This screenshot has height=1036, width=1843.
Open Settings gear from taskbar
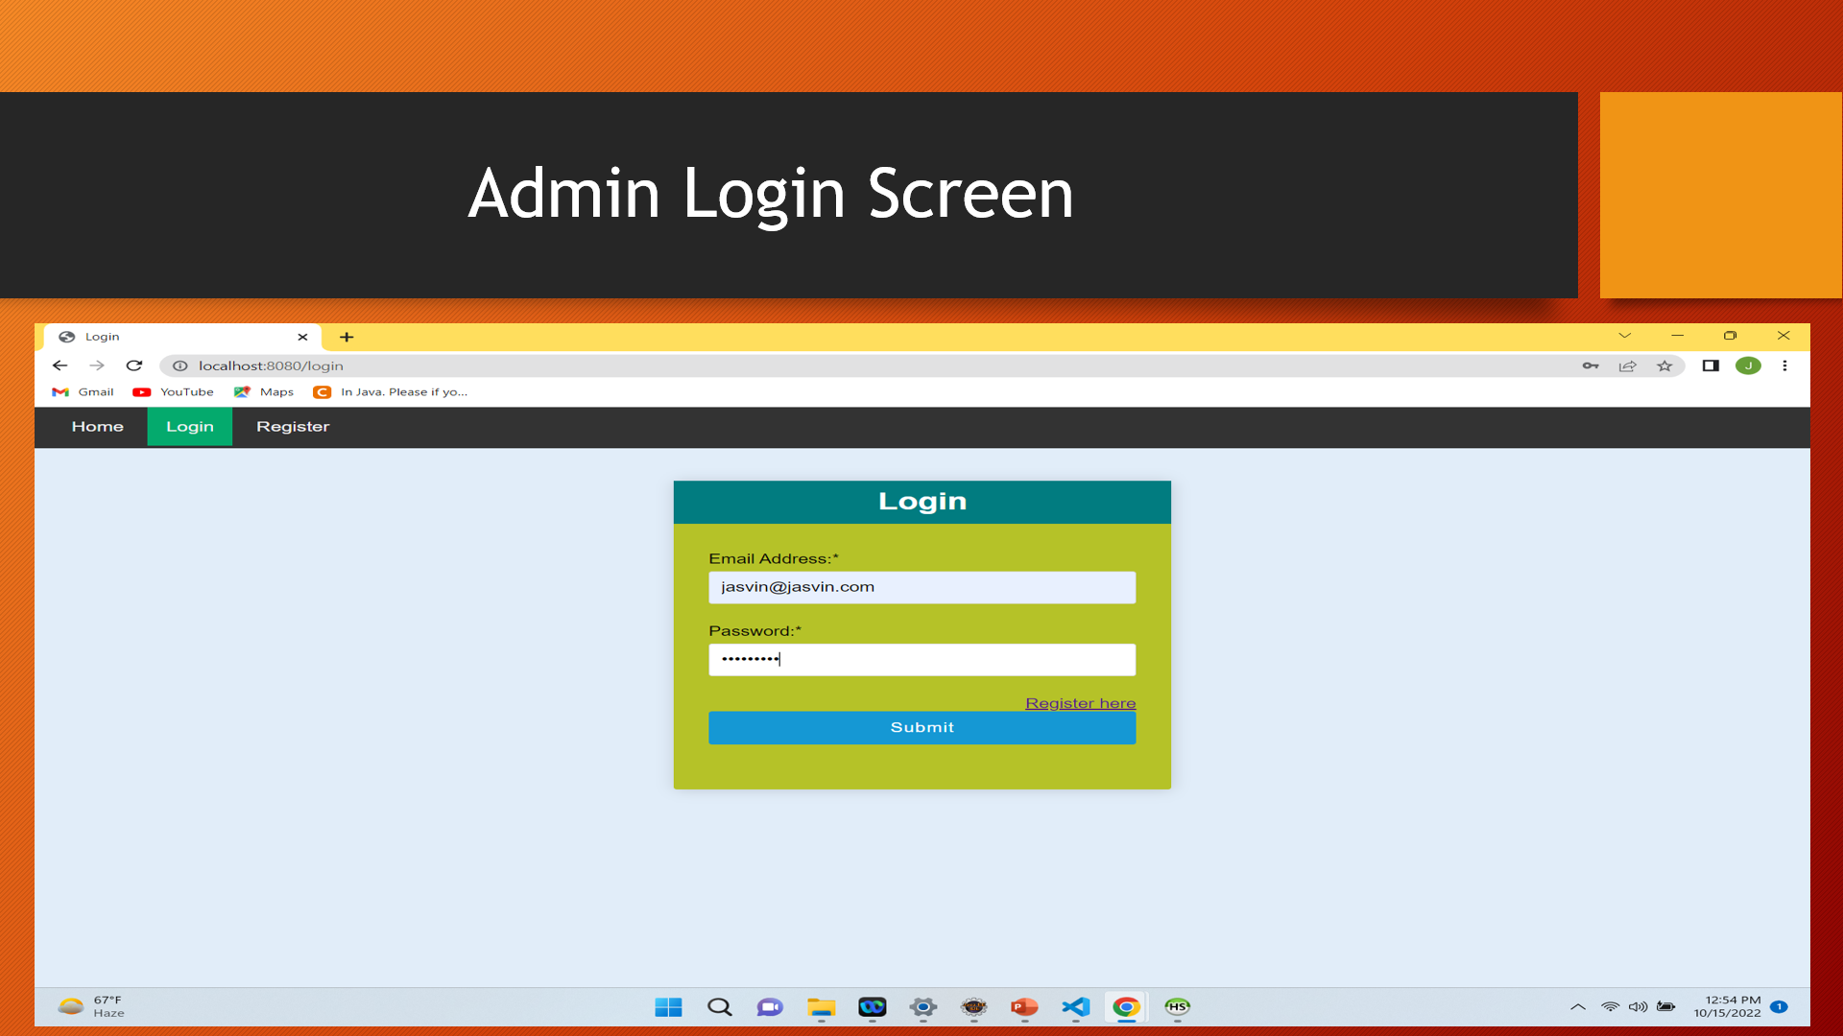tap(922, 1006)
